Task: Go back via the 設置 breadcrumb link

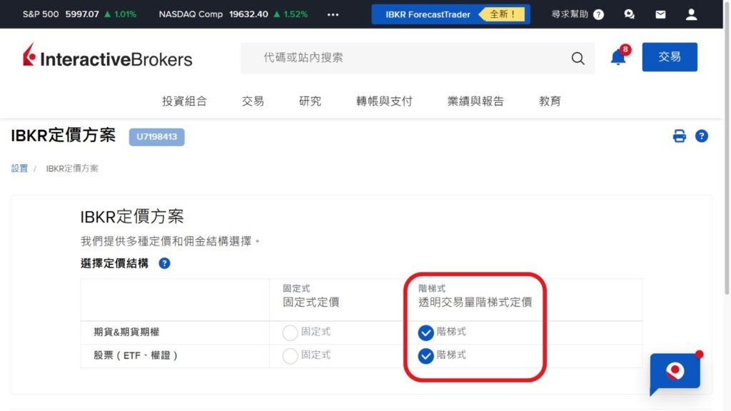Action: [x=19, y=168]
